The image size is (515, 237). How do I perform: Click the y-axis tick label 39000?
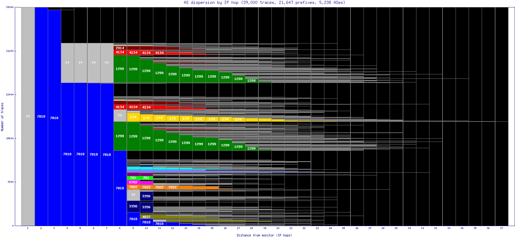click(x=10, y=7)
